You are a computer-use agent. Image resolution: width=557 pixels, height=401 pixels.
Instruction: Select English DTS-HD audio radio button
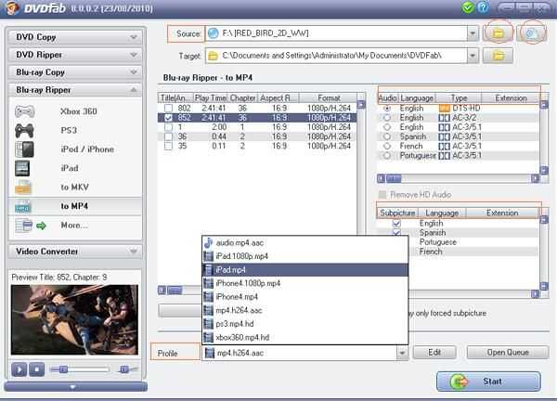(387, 108)
